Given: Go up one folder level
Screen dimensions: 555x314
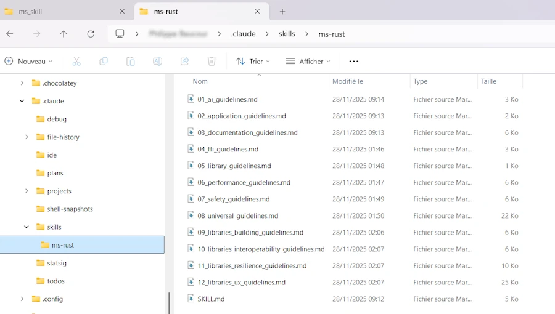Looking at the screenshot, I should [x=64, y=34].
